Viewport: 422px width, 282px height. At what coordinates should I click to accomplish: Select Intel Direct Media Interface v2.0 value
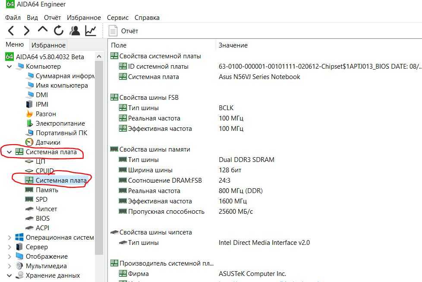264,243
